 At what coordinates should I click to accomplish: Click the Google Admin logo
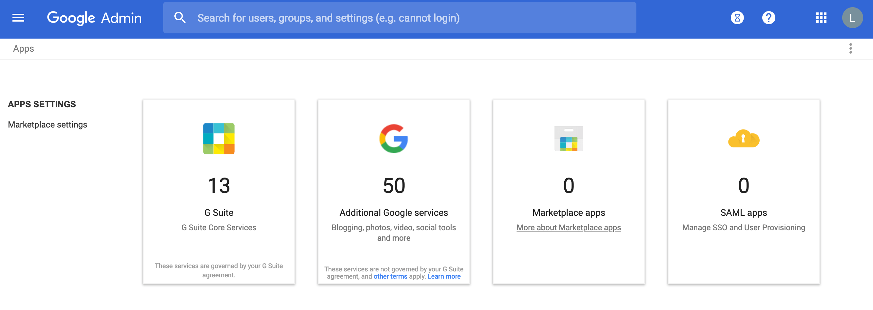pyautogui.click(x=94, y=18)
